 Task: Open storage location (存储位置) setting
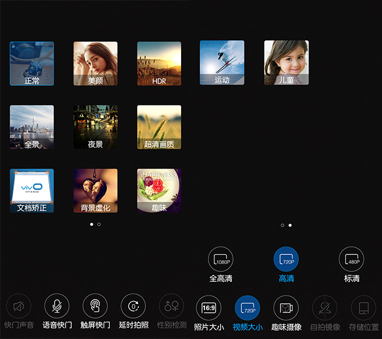[x=363, y=307]
